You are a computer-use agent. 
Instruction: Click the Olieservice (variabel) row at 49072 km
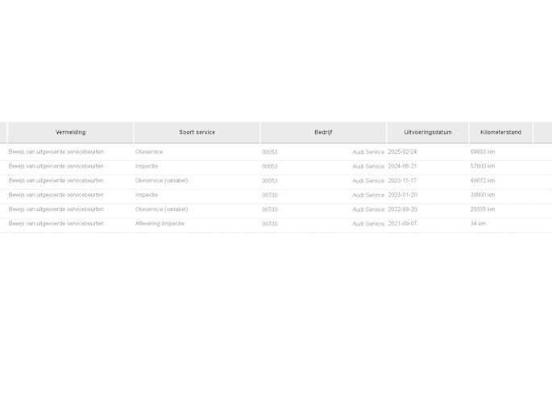161,180
